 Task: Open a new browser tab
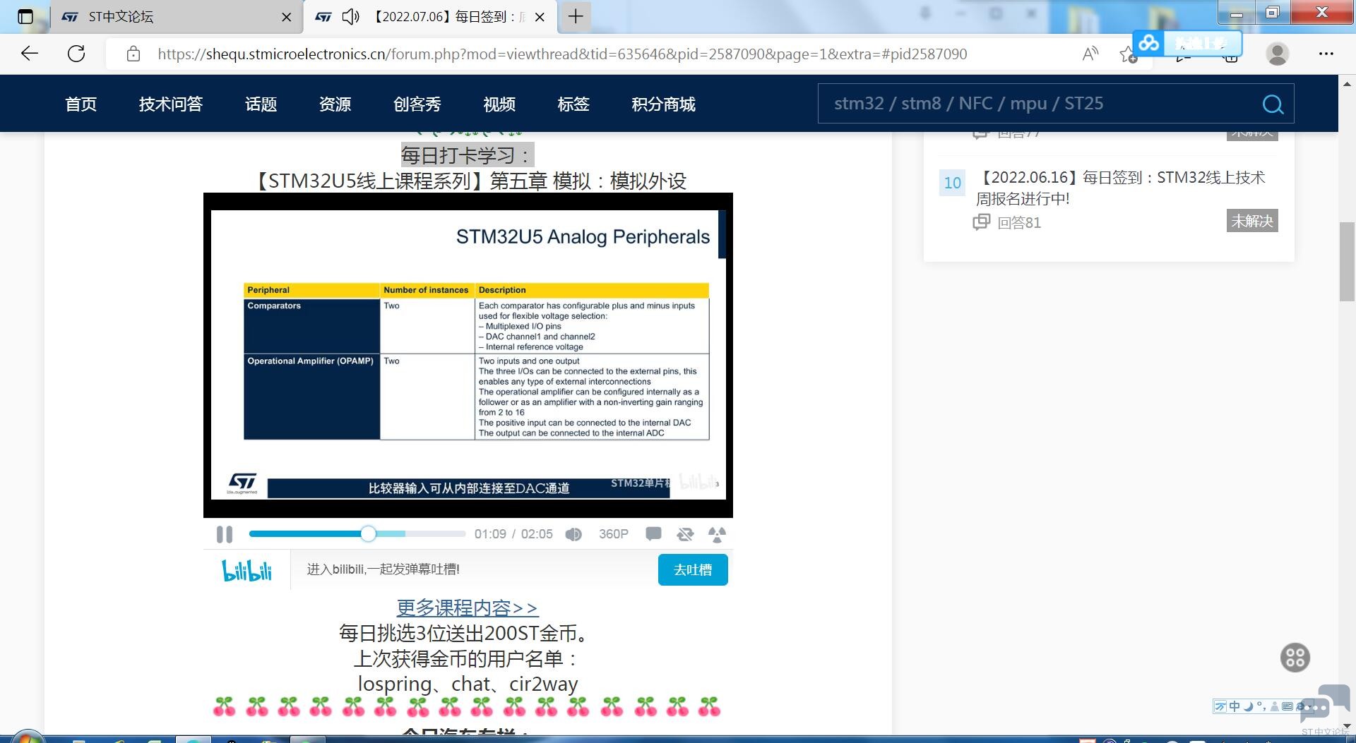(576, 16)
